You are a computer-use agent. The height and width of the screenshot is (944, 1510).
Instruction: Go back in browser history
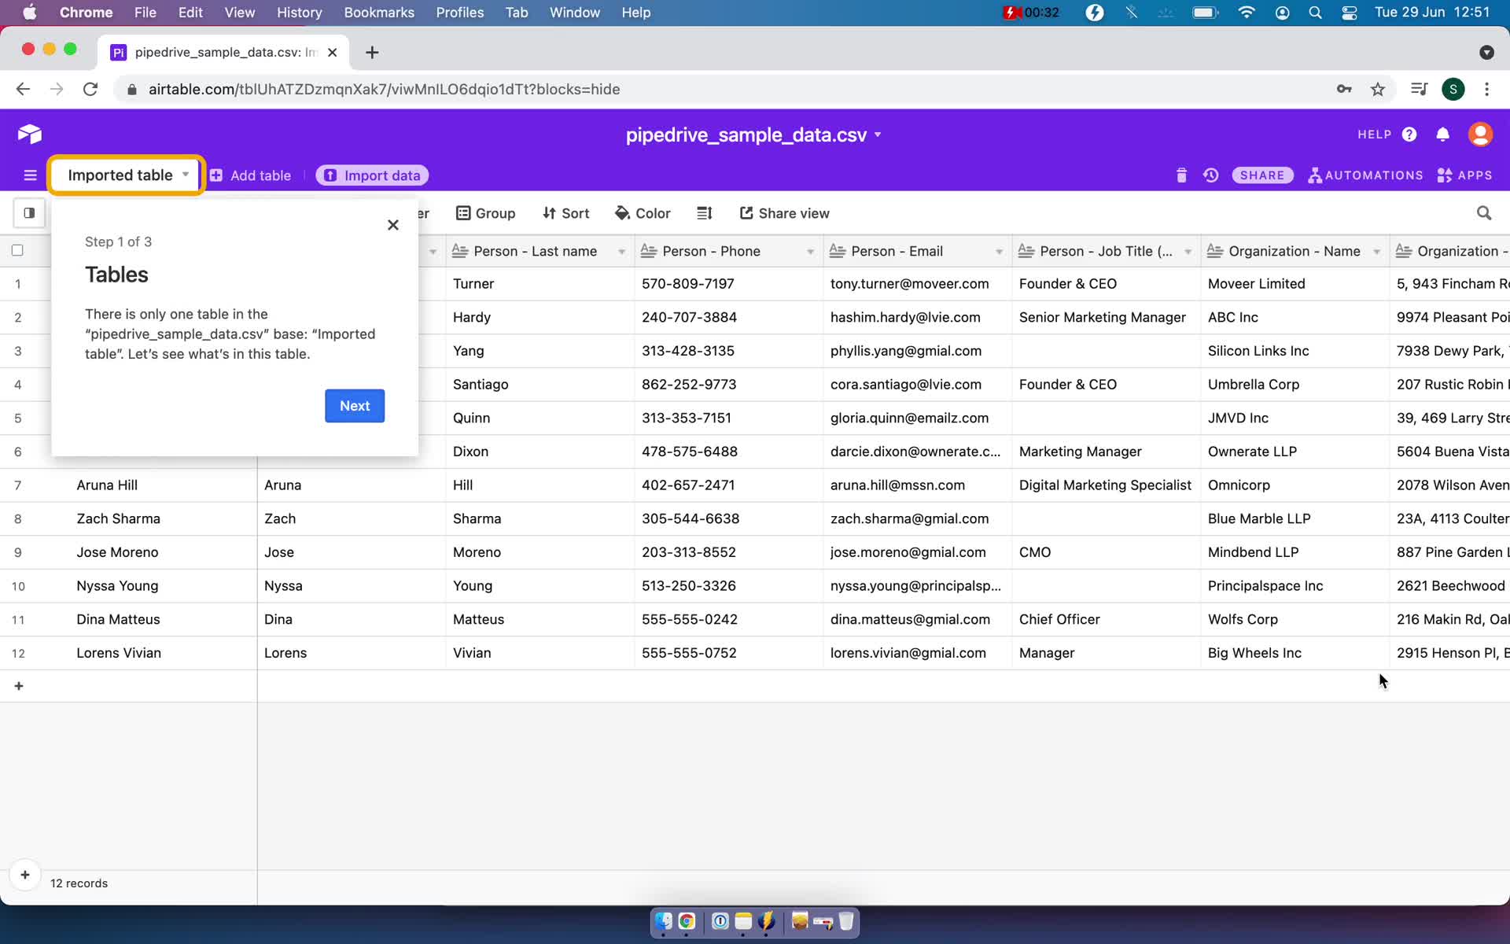pyautogui.click(x=23, y=90)
